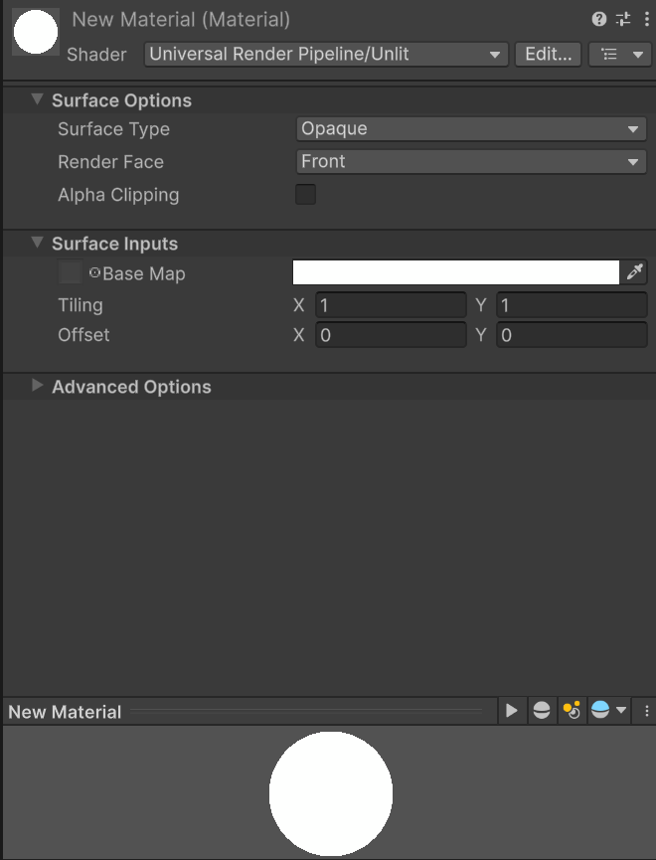Open the material help reference icon
The height and width of the screenshot is (860, 656).
coord(599,20)
